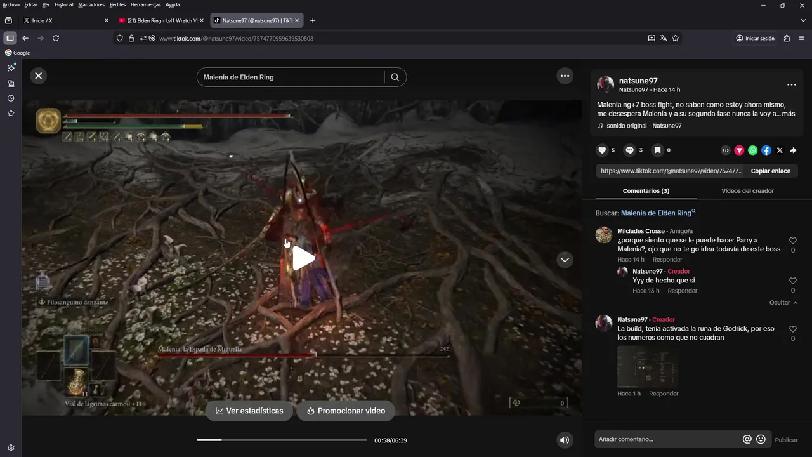The width and height of the screenshot is (812, 457).
Task: Collapse replies with Ocultar
Action: point(783,303)
